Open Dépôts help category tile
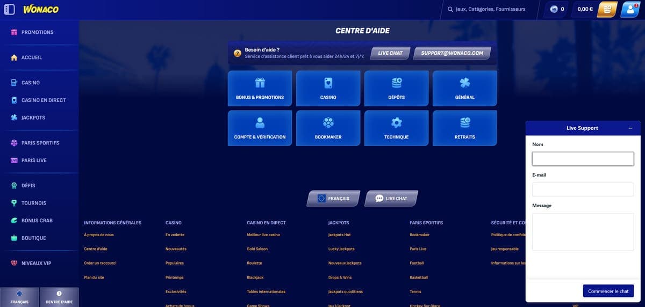Screen dimensions: 645x307 (x=397, y=89)
